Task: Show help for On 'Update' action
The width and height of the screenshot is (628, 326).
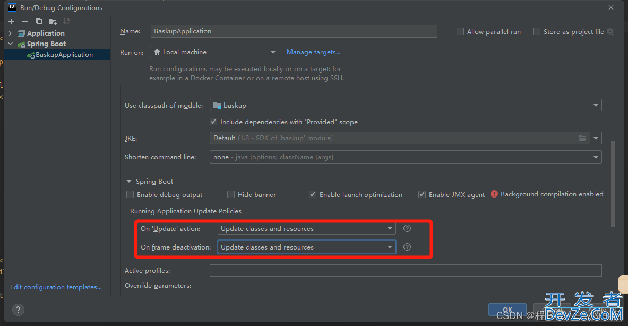Action: pos(407,228)
